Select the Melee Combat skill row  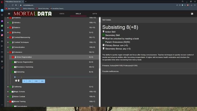[x=53, y=97]
